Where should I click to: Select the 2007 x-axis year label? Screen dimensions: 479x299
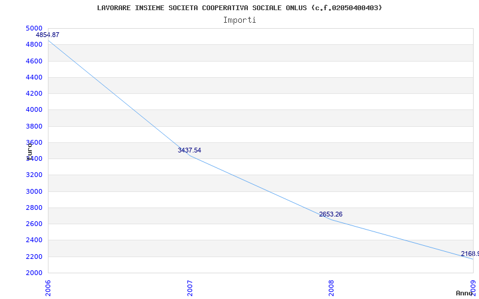pos(190,288)
